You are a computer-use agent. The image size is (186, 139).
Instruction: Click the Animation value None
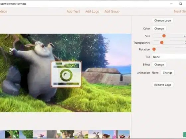point(155,73)
